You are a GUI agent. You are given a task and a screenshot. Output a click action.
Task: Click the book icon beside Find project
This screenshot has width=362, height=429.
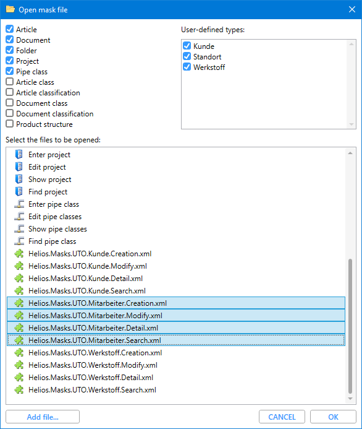point(19,191)
